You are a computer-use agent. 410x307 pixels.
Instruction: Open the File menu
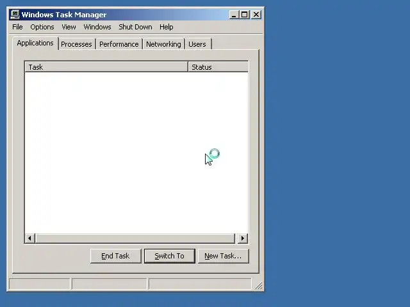click(x=17, y=27)
